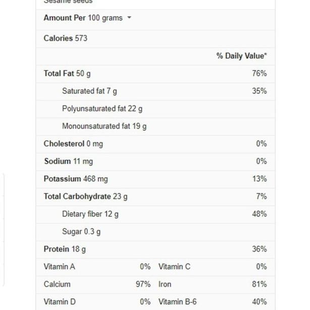
Task: Click the 100 grams serving size text
Action: [105, 18]
